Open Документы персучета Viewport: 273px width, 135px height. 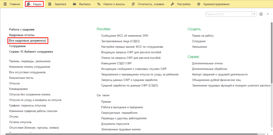[x=115, y=124]
